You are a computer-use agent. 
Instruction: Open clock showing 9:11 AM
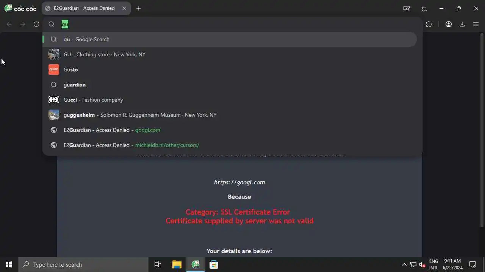click(453, 264)
